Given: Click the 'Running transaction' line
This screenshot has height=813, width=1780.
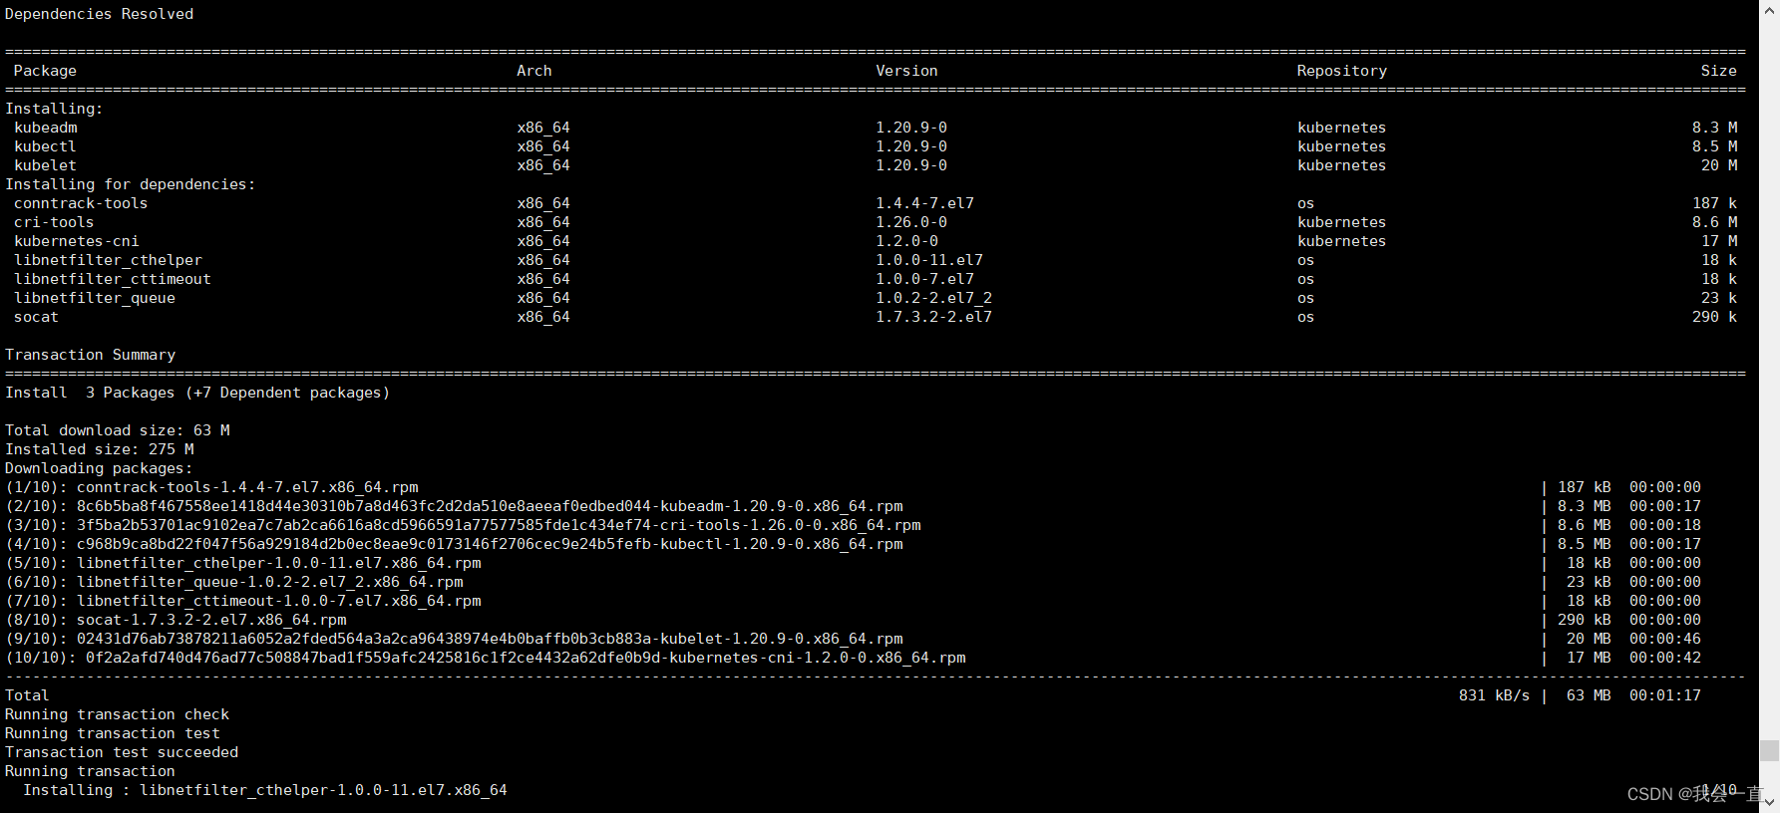Looking at the screenshot, I should [x=90, y=771].
